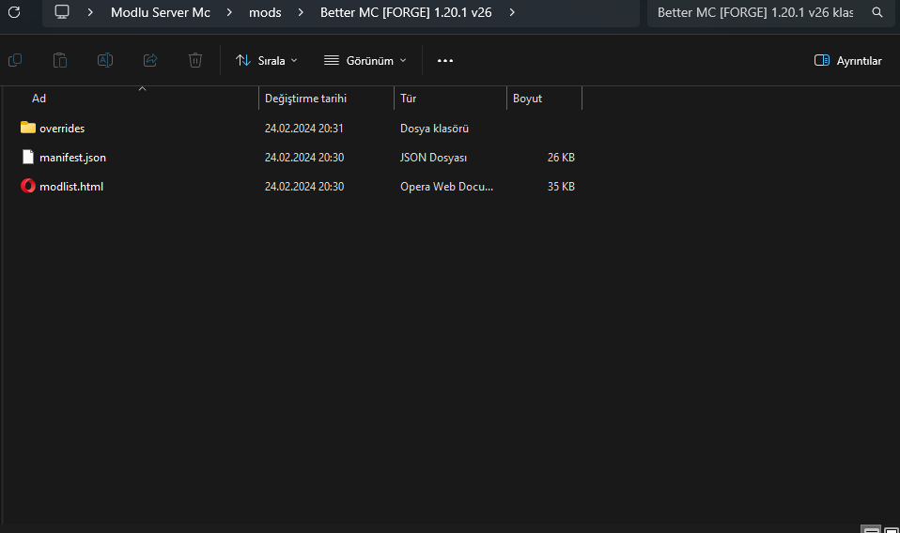Click the overrides folder icon
Image resolution: width=900 pixels, height=533 pixels.
(x=27, y=128)
